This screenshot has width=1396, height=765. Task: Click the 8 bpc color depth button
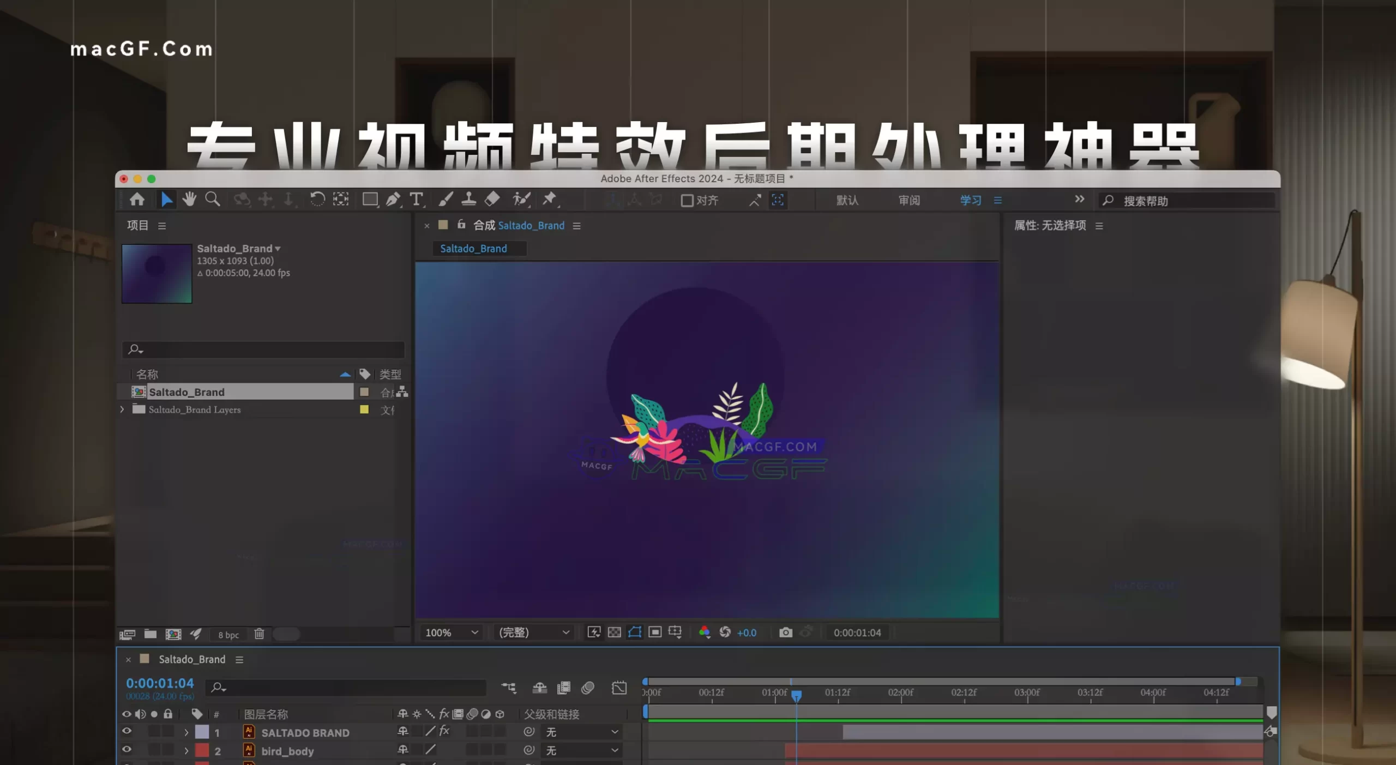(228, 635)
